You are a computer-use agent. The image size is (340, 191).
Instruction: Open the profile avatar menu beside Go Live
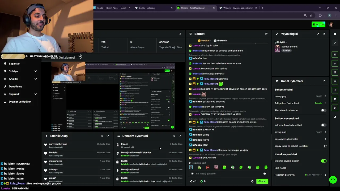331,24
